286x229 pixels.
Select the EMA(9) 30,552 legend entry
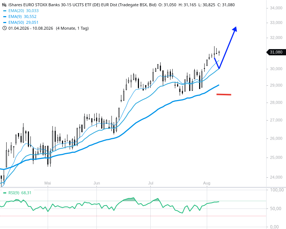[x=22, y=16]
